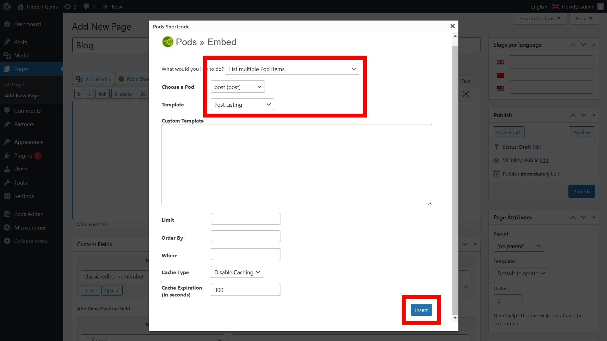The height and width of the screenshot is (341, 607).
Task: Click the Chinese flag slug field
Action: tap(551, 75)
